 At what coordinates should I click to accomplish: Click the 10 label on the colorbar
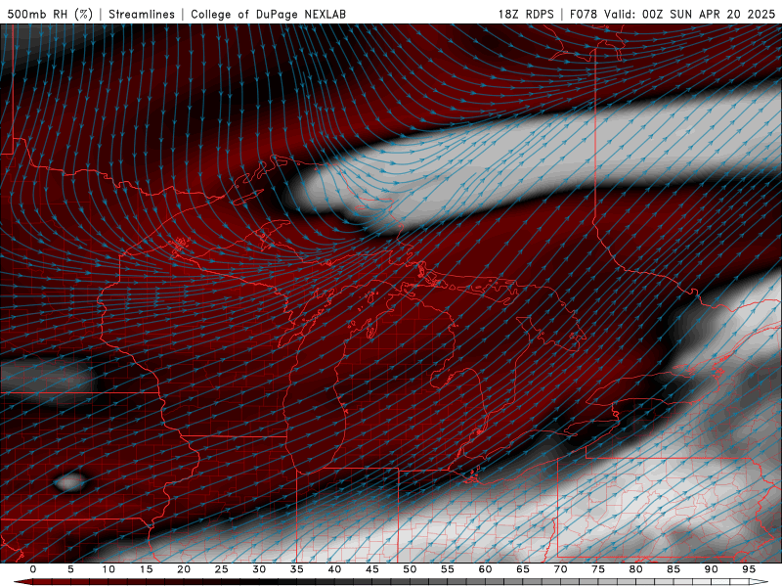[109, 569]
